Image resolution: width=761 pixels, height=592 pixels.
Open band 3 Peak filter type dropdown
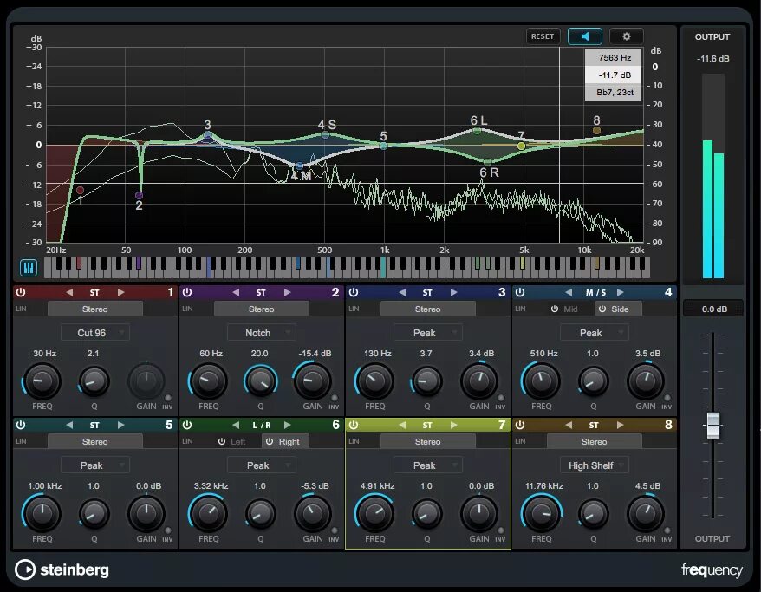[x=428, y=333]
